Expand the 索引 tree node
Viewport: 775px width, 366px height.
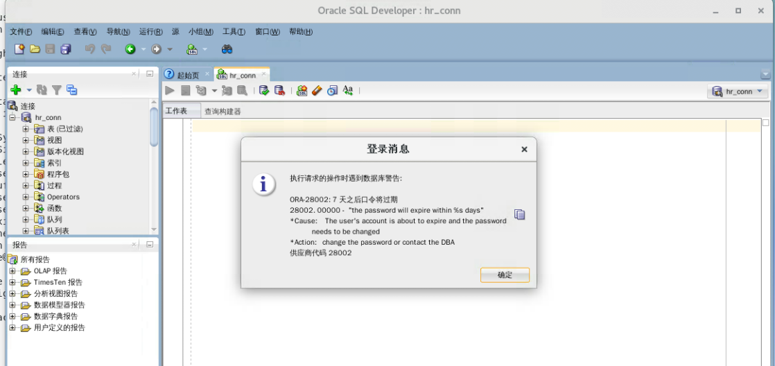pyautogui.click(x=26, y=163)
